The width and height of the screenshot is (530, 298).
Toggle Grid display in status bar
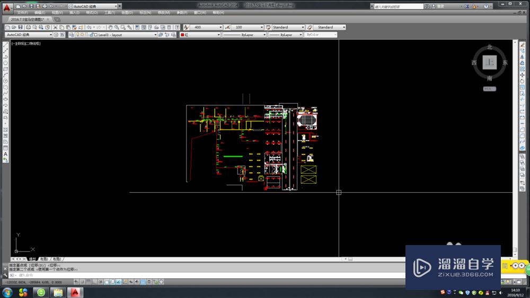click(88, 282)
